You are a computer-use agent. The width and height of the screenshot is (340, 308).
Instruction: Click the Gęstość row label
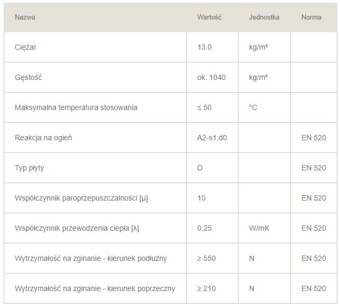click(28, 77)
